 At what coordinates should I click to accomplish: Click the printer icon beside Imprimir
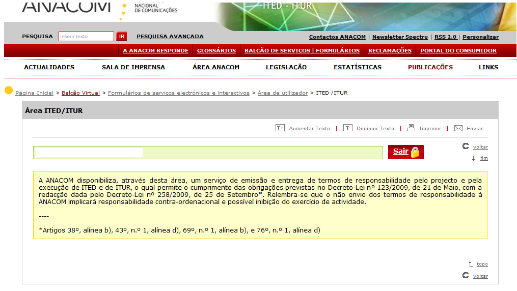click(x=411, y=128)
